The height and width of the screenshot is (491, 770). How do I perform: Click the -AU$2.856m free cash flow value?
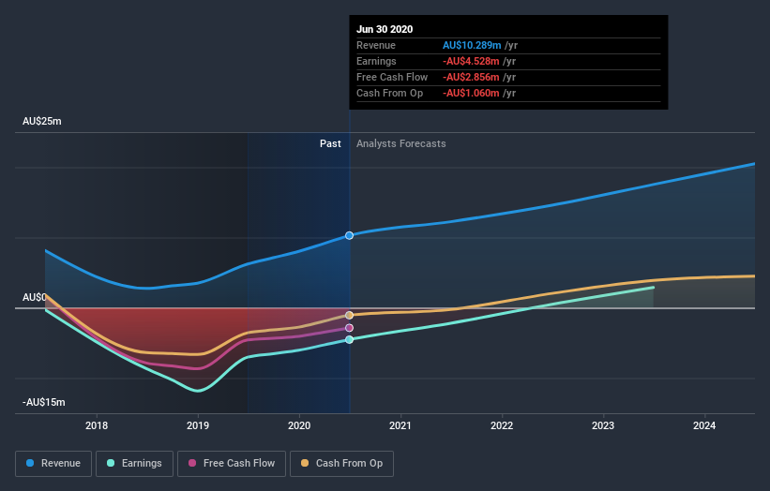point(471,77)
